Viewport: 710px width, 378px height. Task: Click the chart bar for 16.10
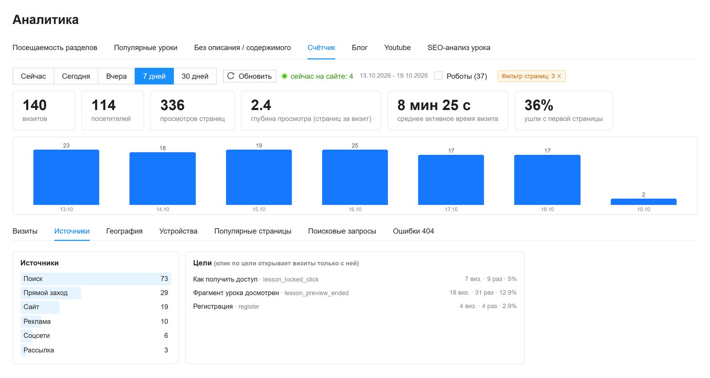(355, 177)
